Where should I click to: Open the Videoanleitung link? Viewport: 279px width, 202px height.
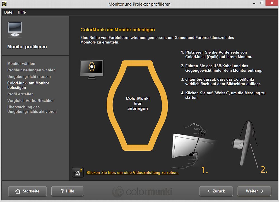coord(132,172)
